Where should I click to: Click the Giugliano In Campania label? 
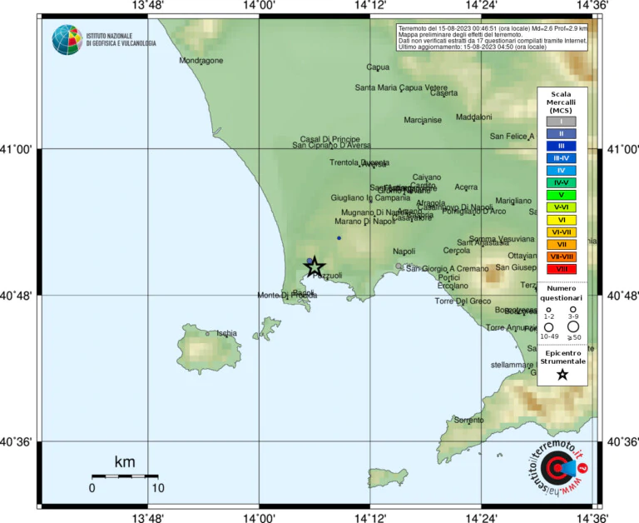[x=370, y=198]
